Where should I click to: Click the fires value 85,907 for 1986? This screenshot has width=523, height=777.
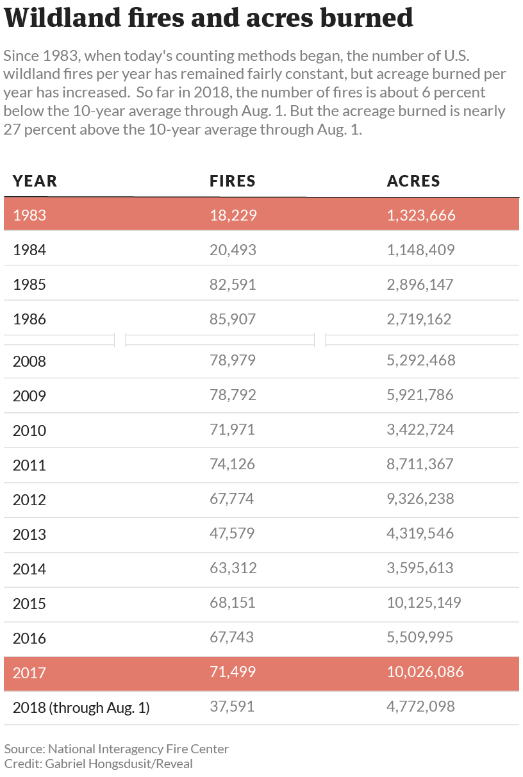click(x=233, y=319)
